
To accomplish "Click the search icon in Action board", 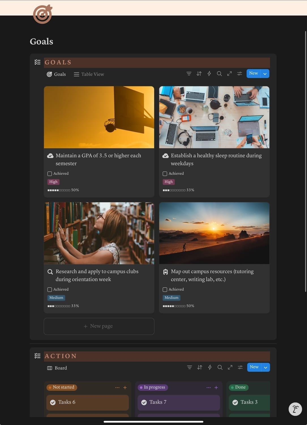I will coord(220,367).
